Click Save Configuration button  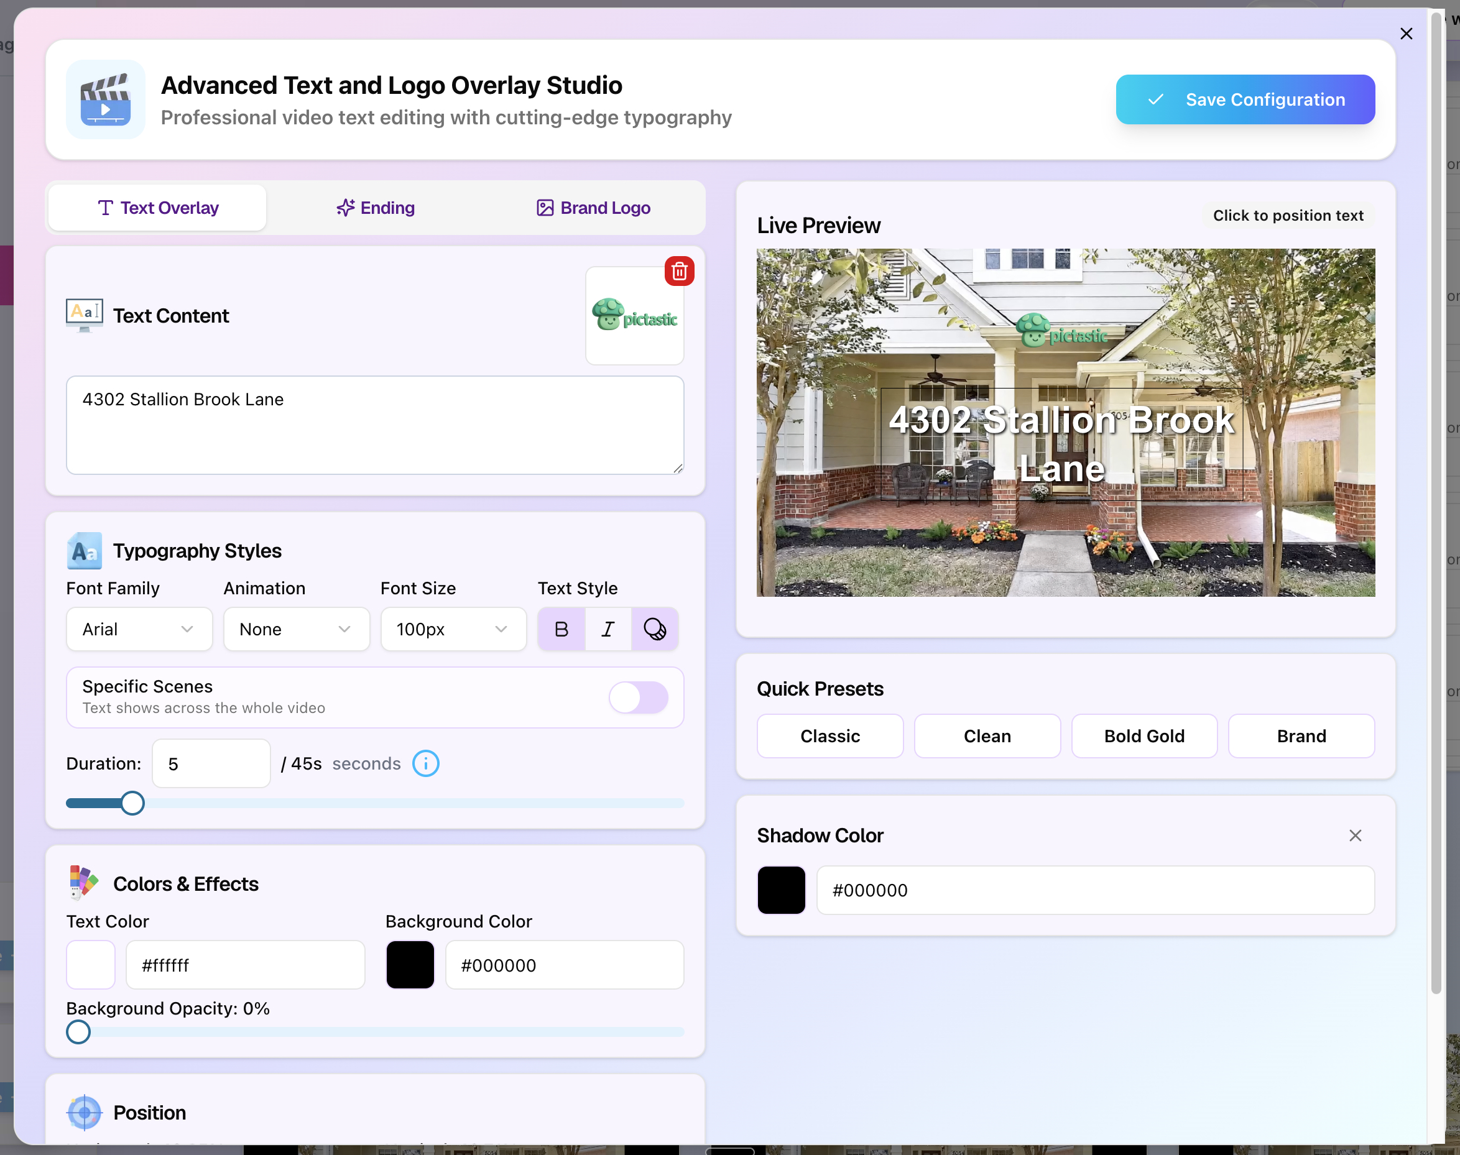tap(1245, 99)
